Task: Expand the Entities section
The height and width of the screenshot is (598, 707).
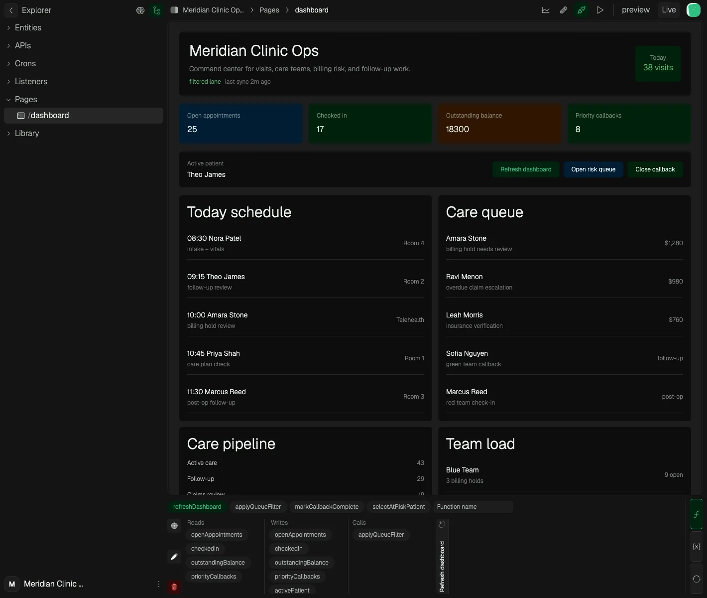Action: [84, 28]
